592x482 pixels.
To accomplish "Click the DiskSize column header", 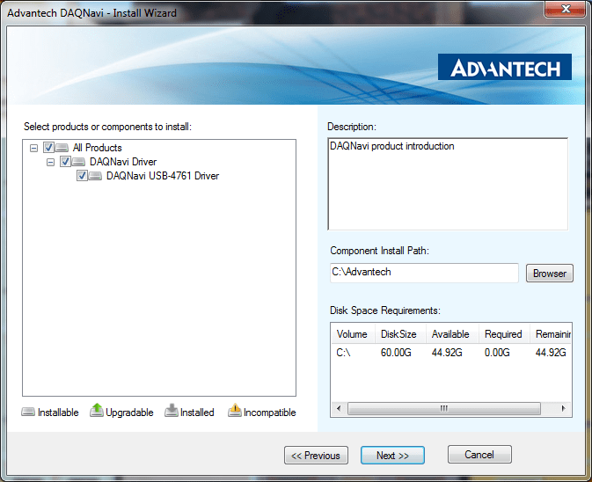I will [x=400, y=334].
